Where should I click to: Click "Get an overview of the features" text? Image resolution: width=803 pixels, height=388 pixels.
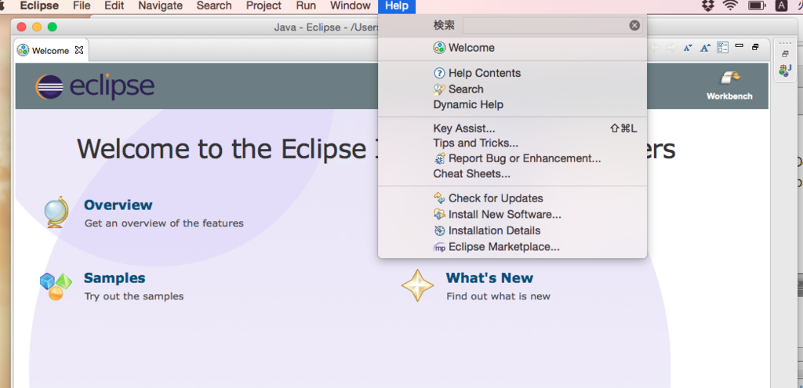pos(164,223)
